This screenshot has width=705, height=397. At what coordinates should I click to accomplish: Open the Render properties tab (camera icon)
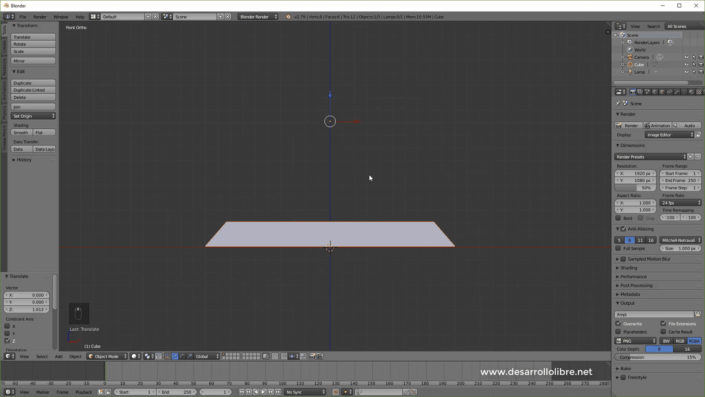point(633,92)
